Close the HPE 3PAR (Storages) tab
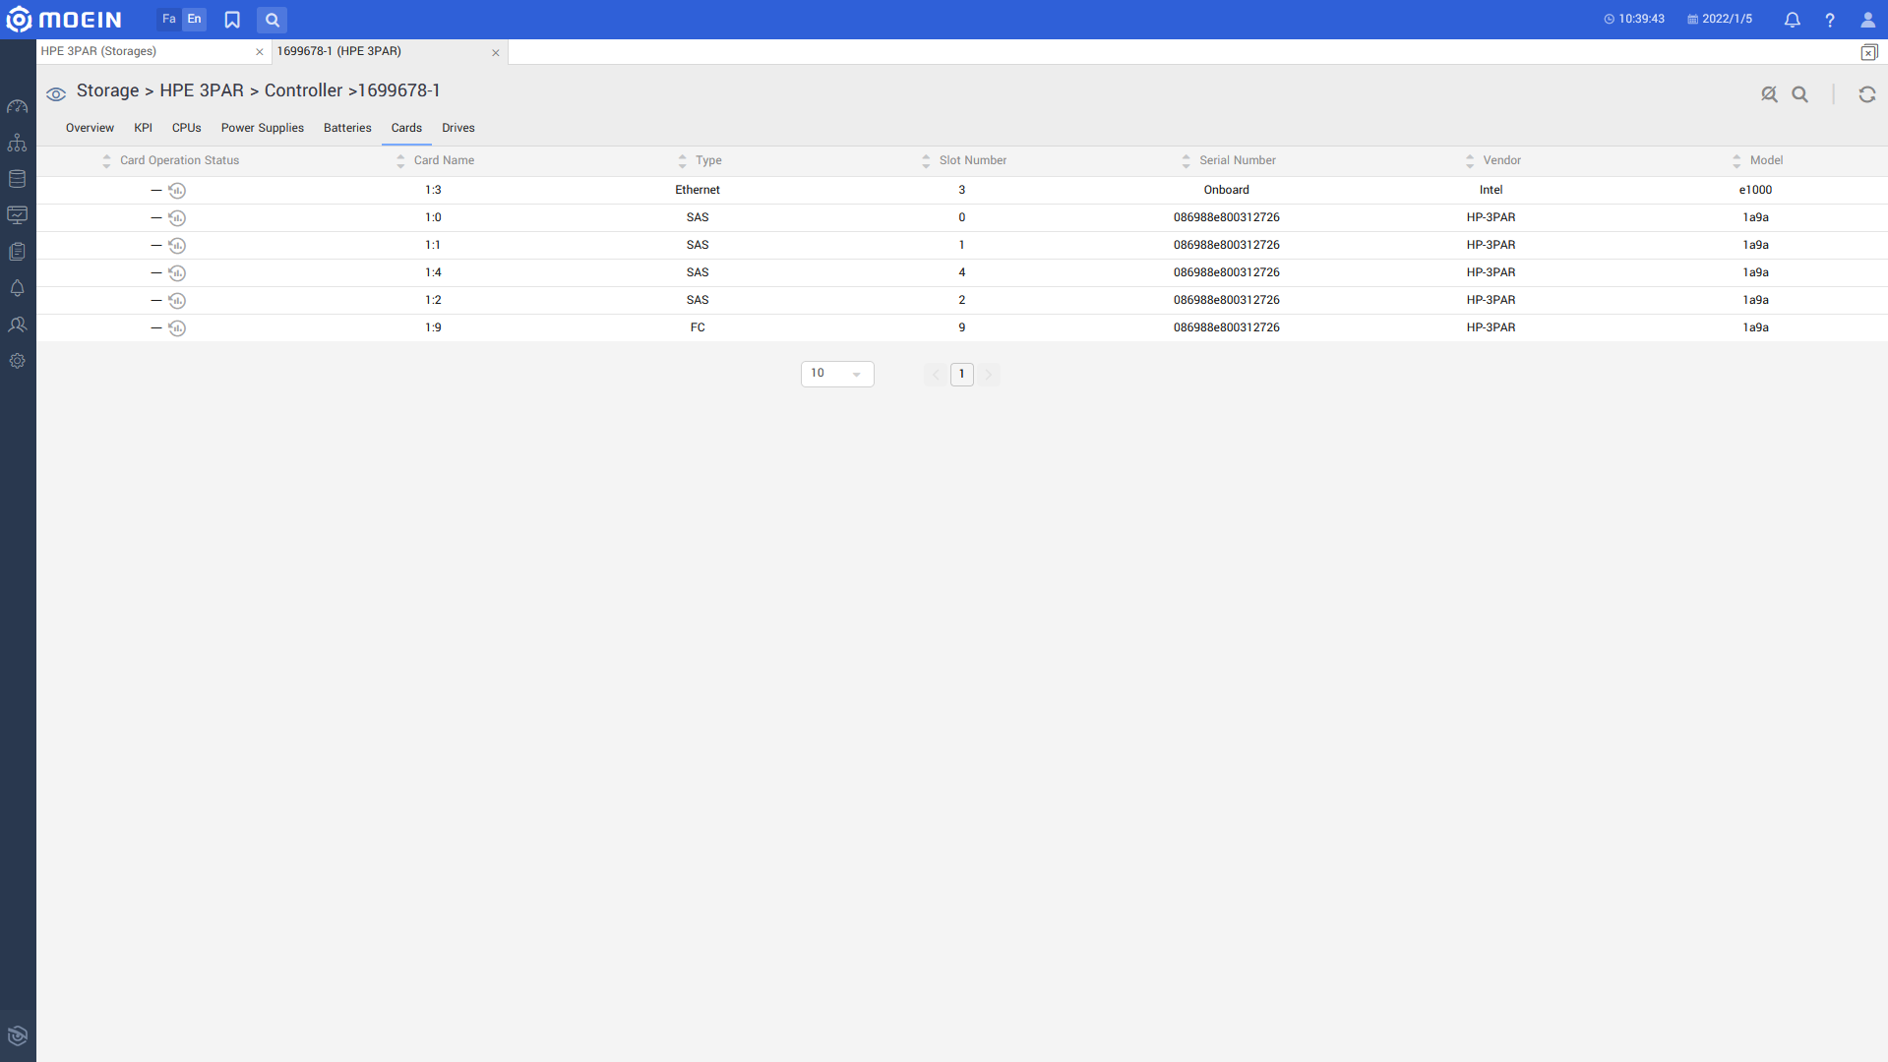1888x1062 pixels. 260,52
